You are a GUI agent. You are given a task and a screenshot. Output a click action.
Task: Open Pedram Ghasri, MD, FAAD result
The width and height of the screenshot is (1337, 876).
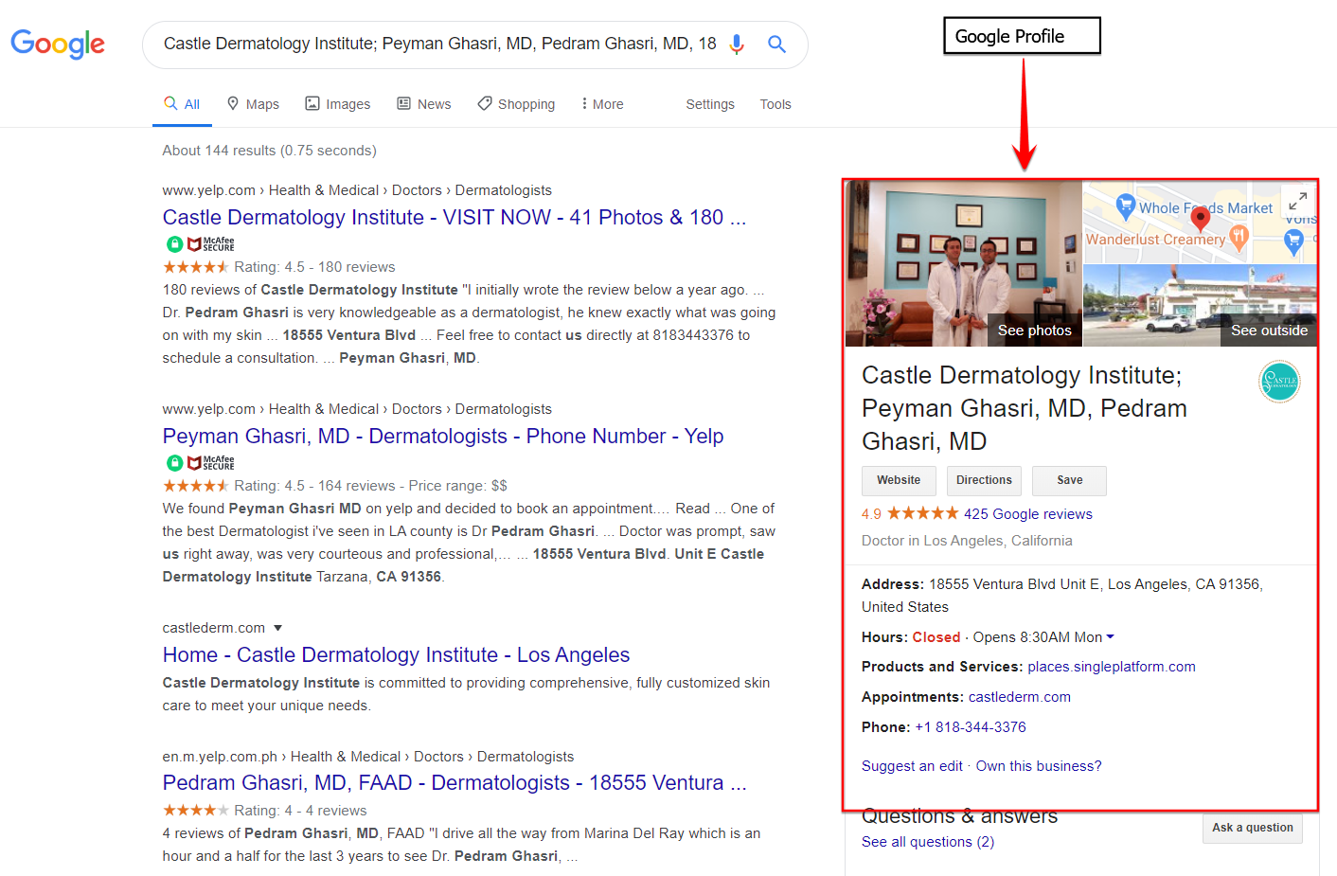[455, 783]
